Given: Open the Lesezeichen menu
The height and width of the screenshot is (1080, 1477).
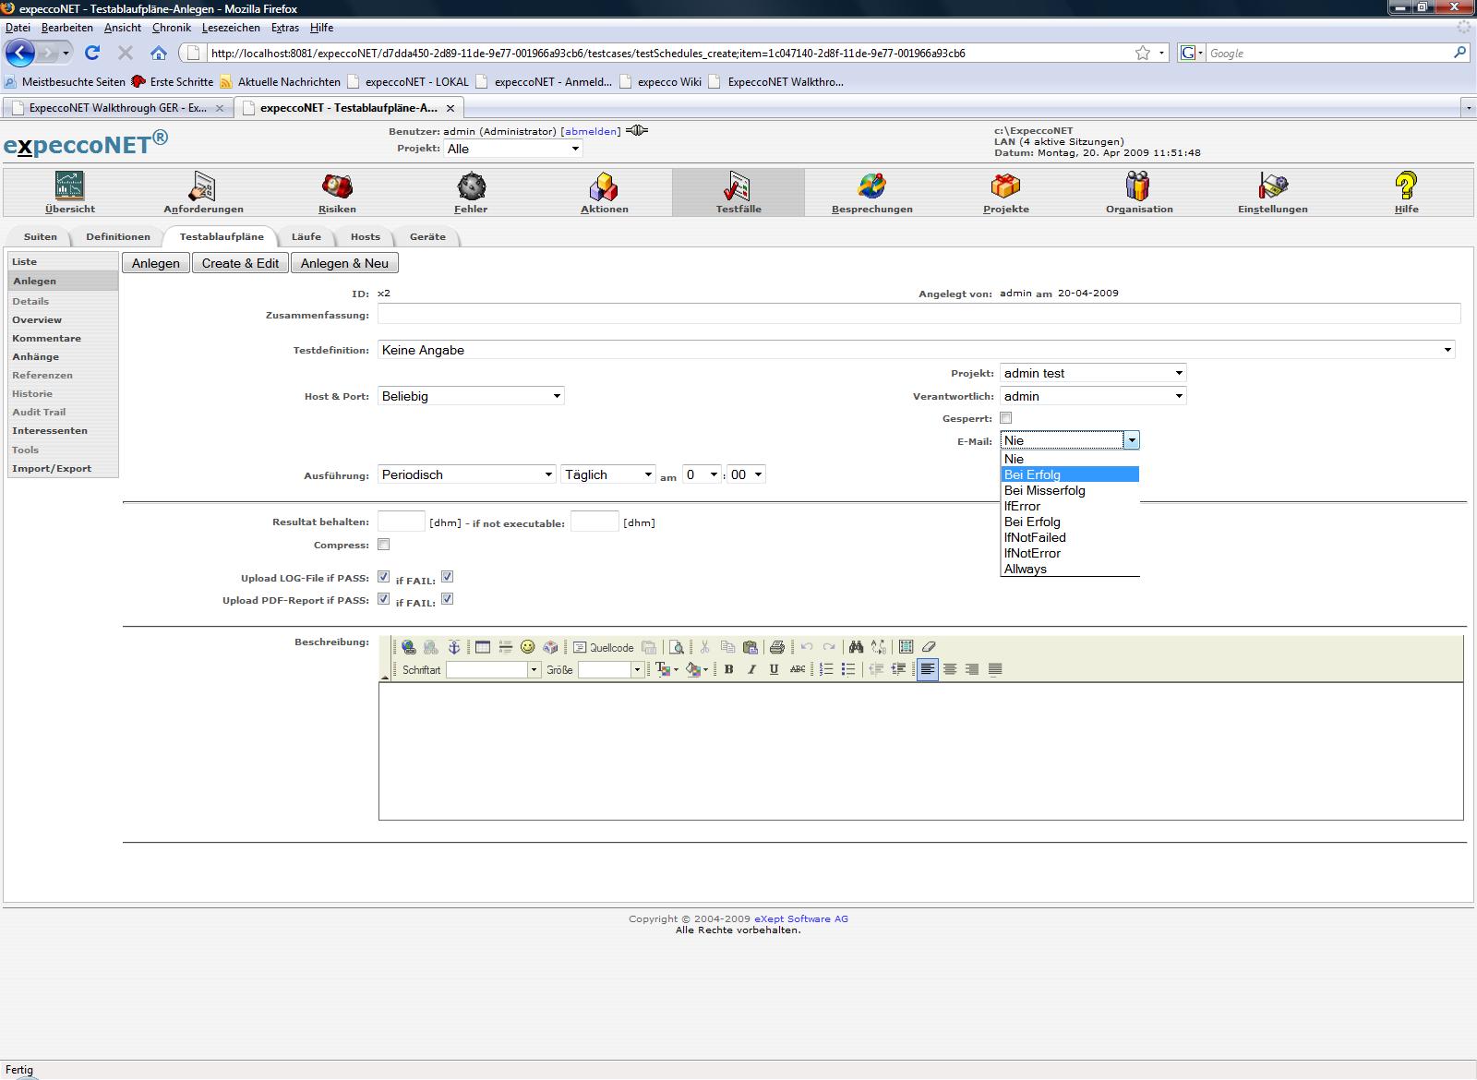Looking at the screenshot, I should (x=231, y=28).
